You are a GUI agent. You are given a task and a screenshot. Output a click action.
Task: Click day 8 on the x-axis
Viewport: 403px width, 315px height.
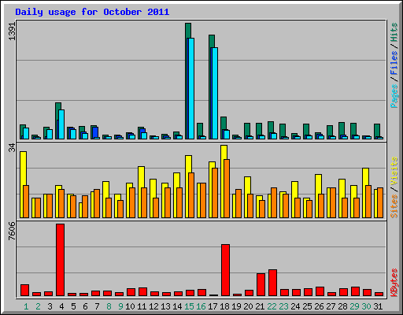pyautogui.click(x=109, y=306)
